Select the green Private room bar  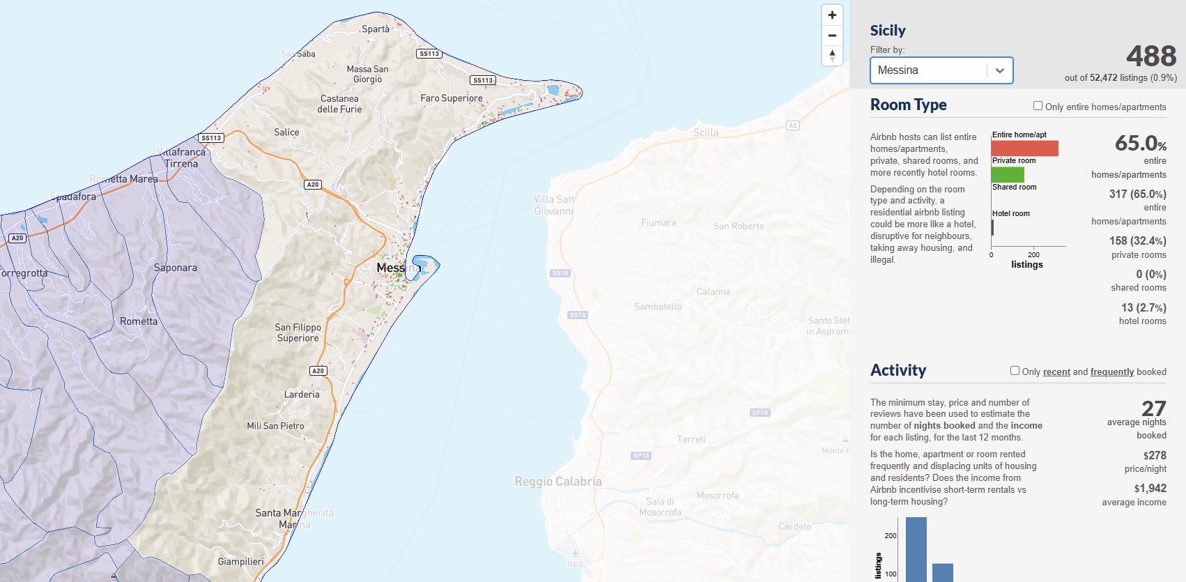pyautogui.click(x=1008, y=174)
